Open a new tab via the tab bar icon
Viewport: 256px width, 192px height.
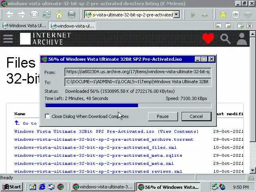pyautogui.click(x=240, y=26)
